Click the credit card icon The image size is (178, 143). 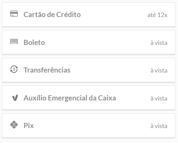[x=14, y=14]
